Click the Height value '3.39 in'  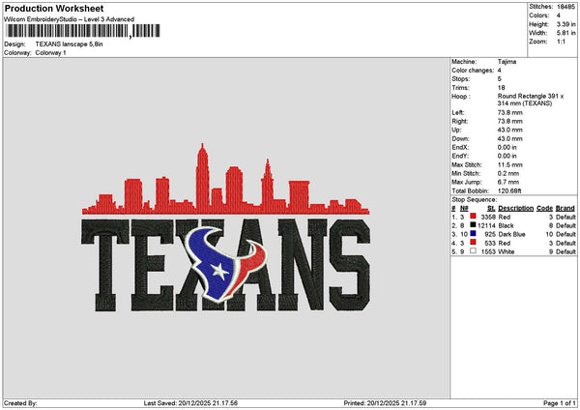pos(565,24)
